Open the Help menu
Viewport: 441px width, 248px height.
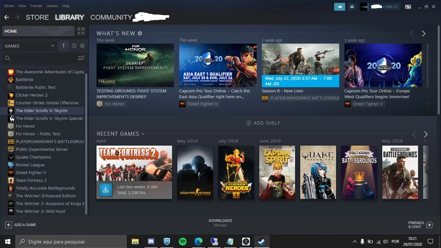[x=66, y=6]
